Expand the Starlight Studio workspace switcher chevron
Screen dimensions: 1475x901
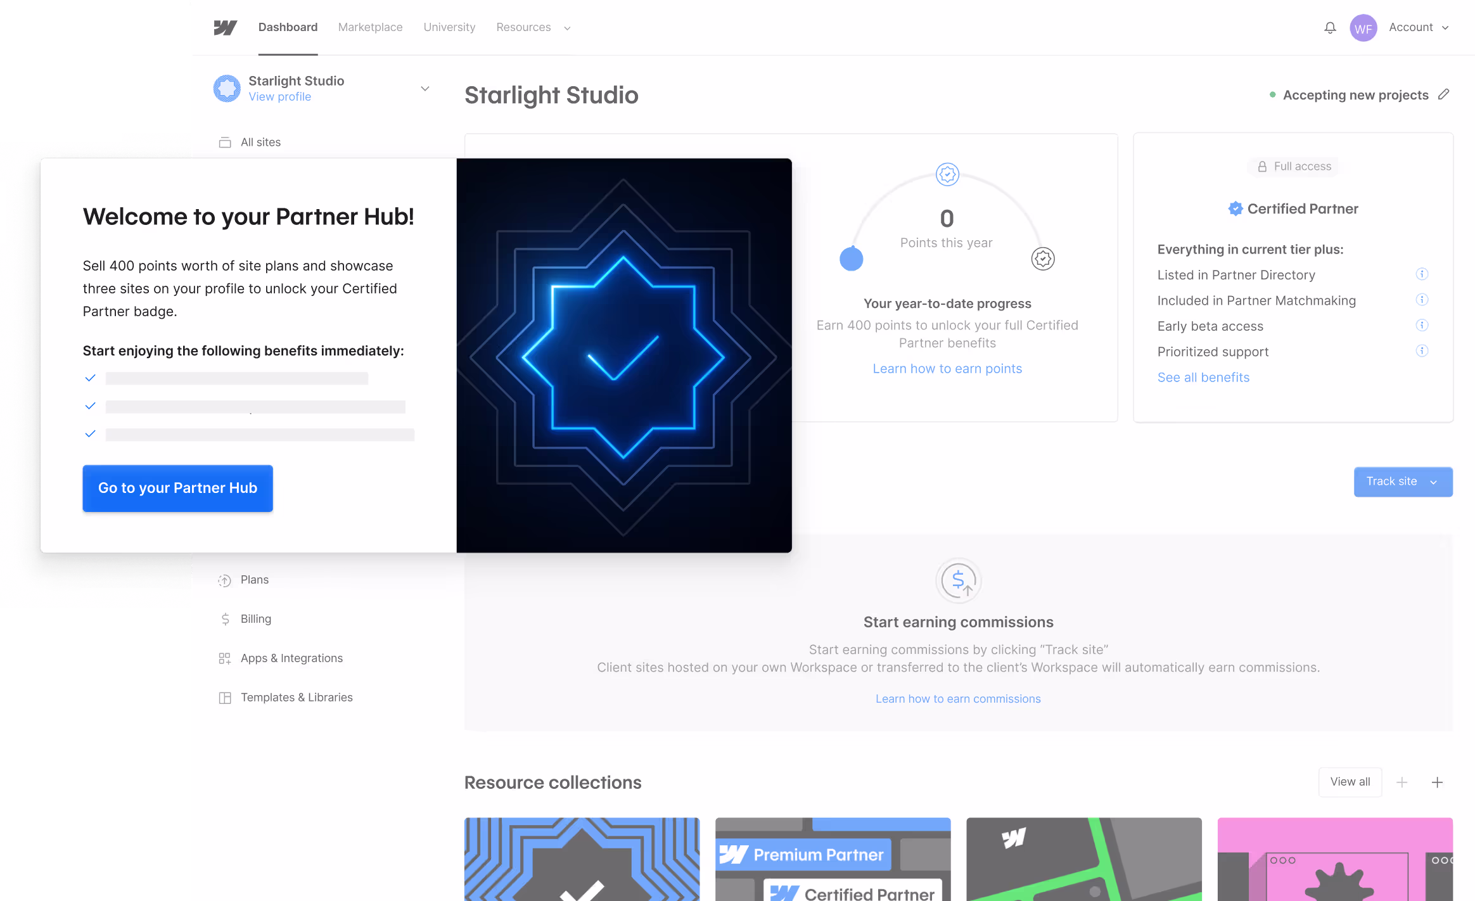[425, 88]
